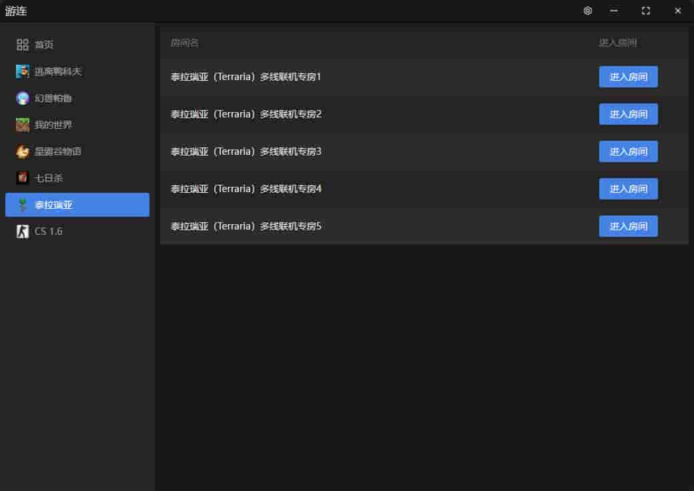The width and height of the screenshot is (694, 491).
Task: Enter room 多线联机专房1 with 进入房间 button
Action: click(x=629, y=77)
